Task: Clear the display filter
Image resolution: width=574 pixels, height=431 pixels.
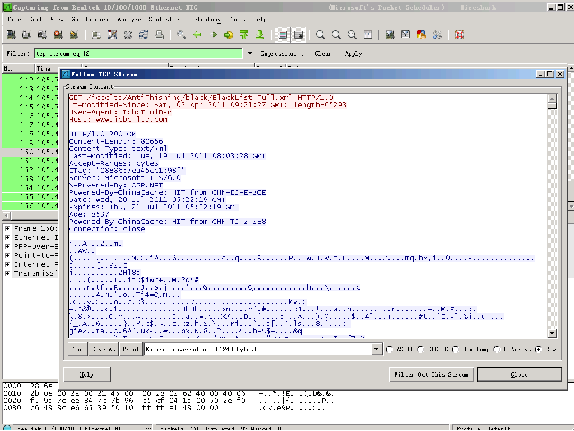Action: click(323, 53)
